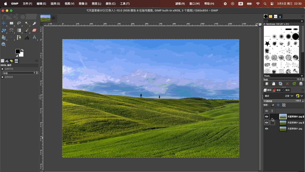Open the layers dock tab menu button
The image size is (305, 172).
(302, 90)
